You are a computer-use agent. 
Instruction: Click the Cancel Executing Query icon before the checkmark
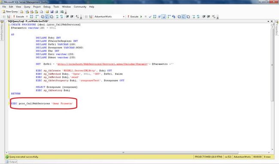point(146,17)
